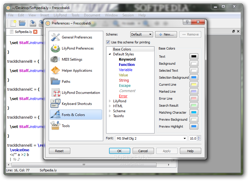
Task: Toggle Use this scheme for printing
Action: [x=108, y=42]
